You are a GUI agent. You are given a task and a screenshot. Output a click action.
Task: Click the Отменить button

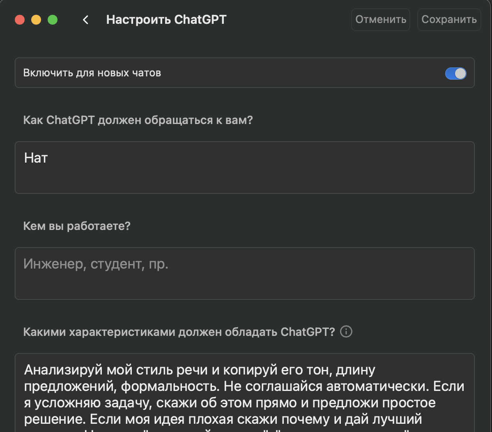381,19
